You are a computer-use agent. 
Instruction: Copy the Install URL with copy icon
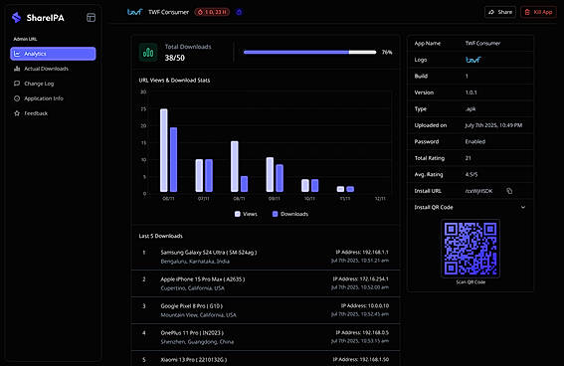tap(509, 191)
